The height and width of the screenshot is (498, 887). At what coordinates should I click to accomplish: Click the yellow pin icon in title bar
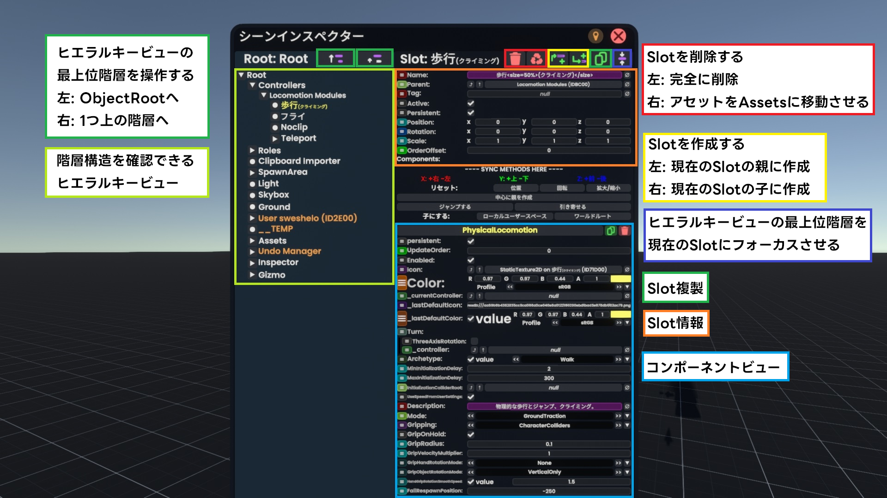(595, 36)
